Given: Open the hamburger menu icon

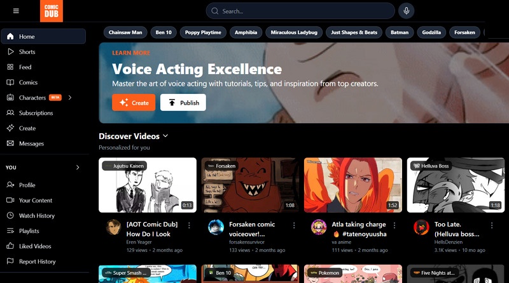Looking at the screenshot, I should click(x=16, y=11).
